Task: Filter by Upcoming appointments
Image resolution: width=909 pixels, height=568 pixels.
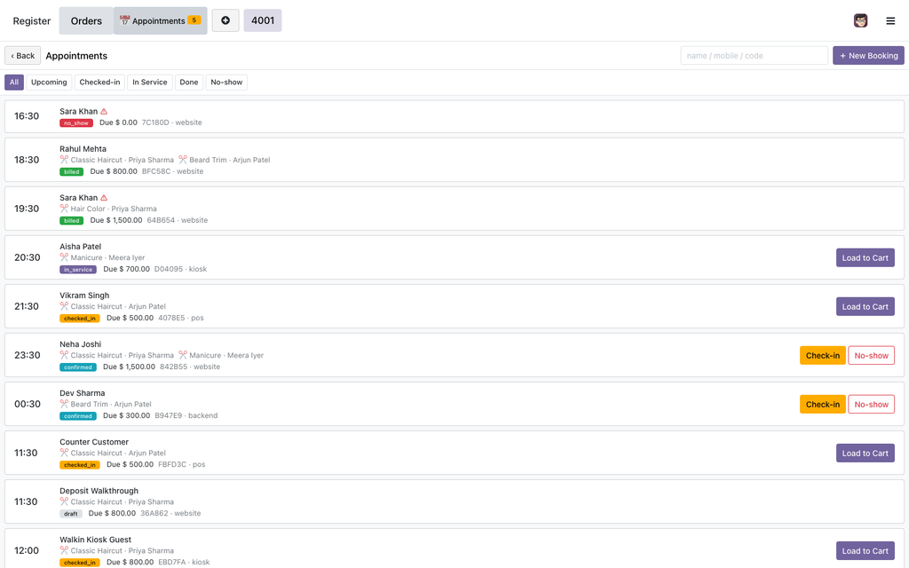Action: tap(49, 83)
